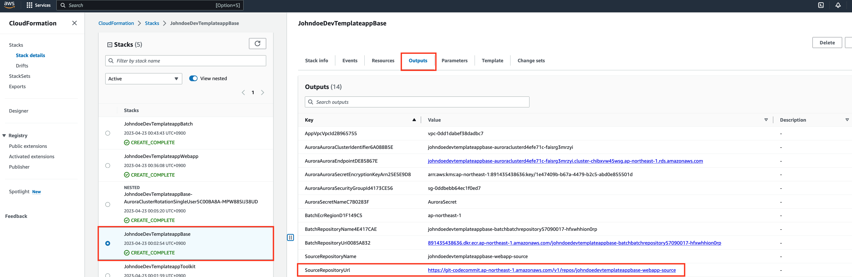Open StackSets in side navigation
Viewport: 852px width, 277px height.
[x=19, y=76]
